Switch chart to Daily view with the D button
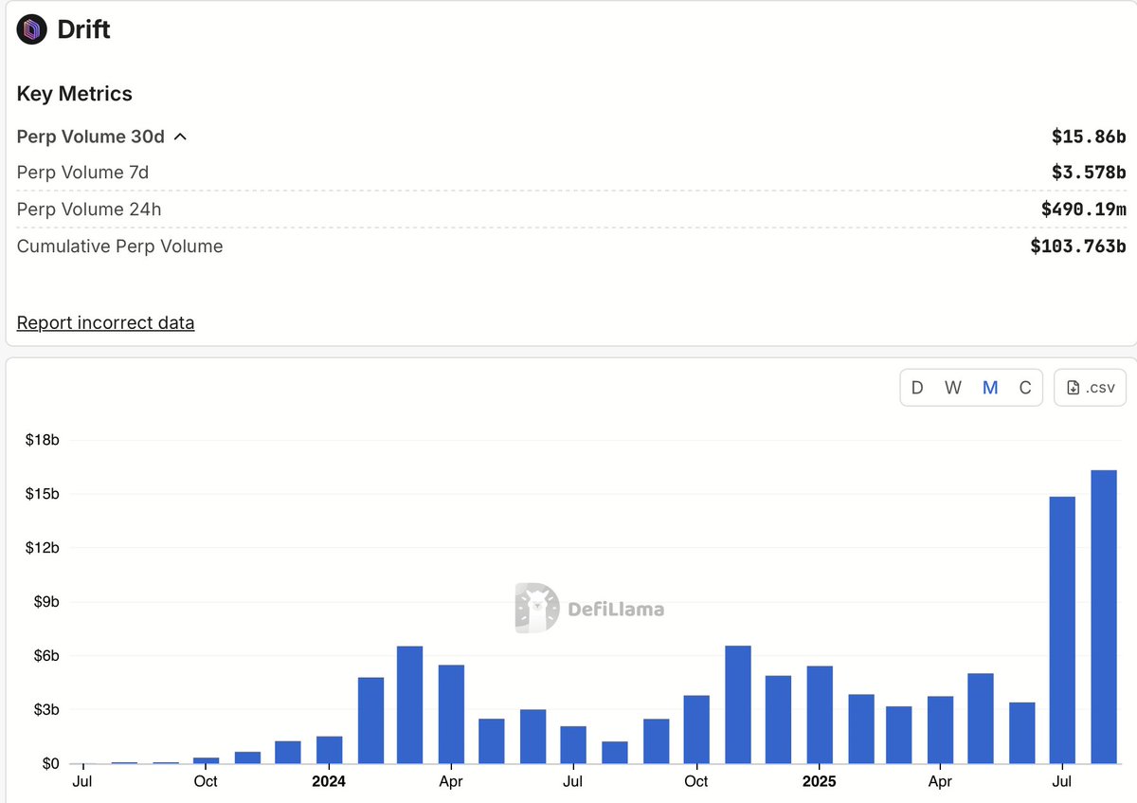The image size is (1137, 803). (916, 387)
